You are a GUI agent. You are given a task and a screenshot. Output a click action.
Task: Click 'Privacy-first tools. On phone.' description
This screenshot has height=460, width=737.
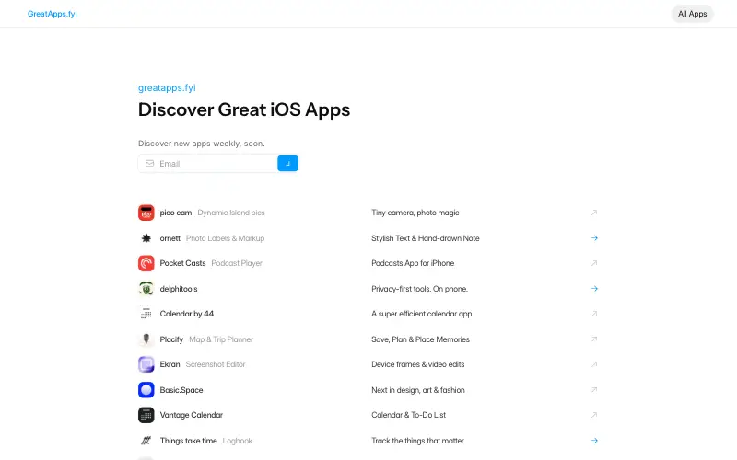[x=420, y=289]
